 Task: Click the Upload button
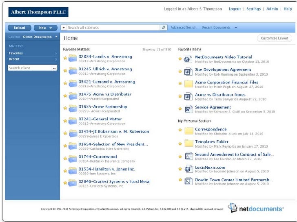[20, 28]
